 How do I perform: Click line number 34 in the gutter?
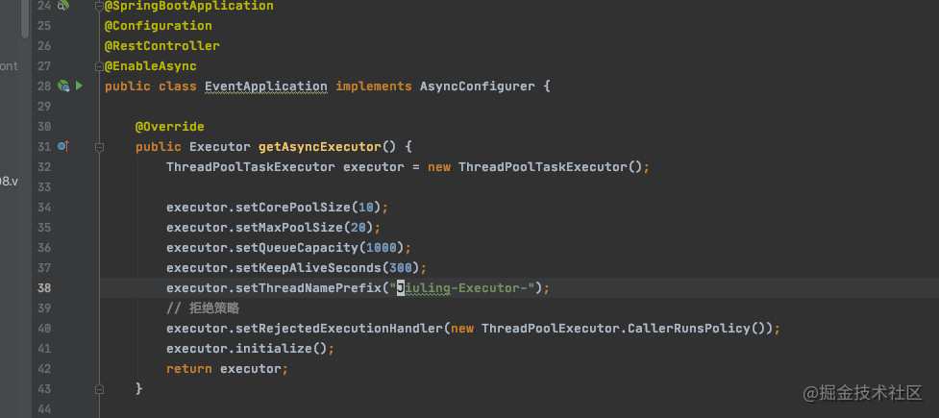click(43, 208)
